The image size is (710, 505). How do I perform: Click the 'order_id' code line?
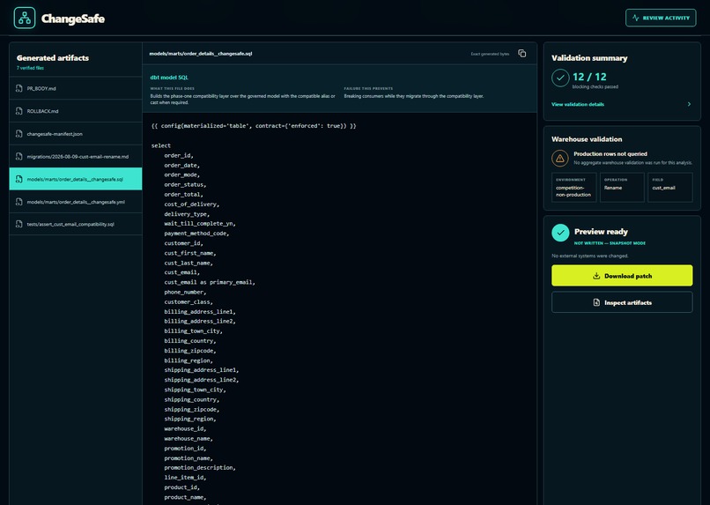(x=179, y=155)
